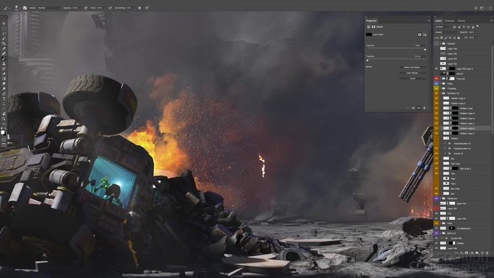Toggle airbrush mode in options bar
The image size is (494, 278).
(110, 8)
